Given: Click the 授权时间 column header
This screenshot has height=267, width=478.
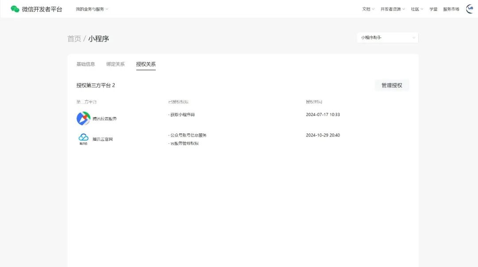Looking at the screenshot, I should click(x=314, y=102).
